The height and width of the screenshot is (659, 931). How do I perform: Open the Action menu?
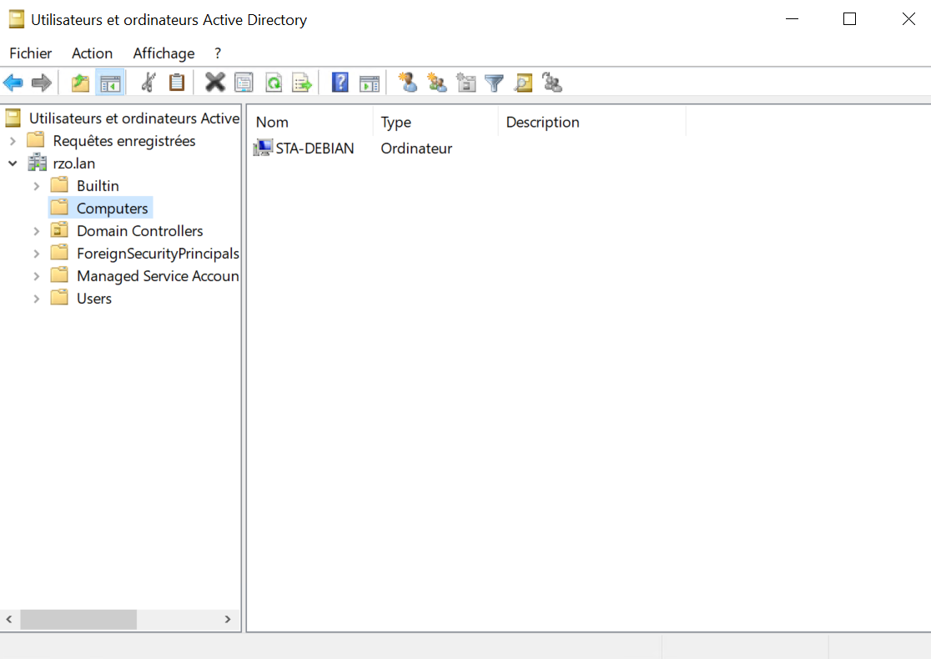pos(92,53)
